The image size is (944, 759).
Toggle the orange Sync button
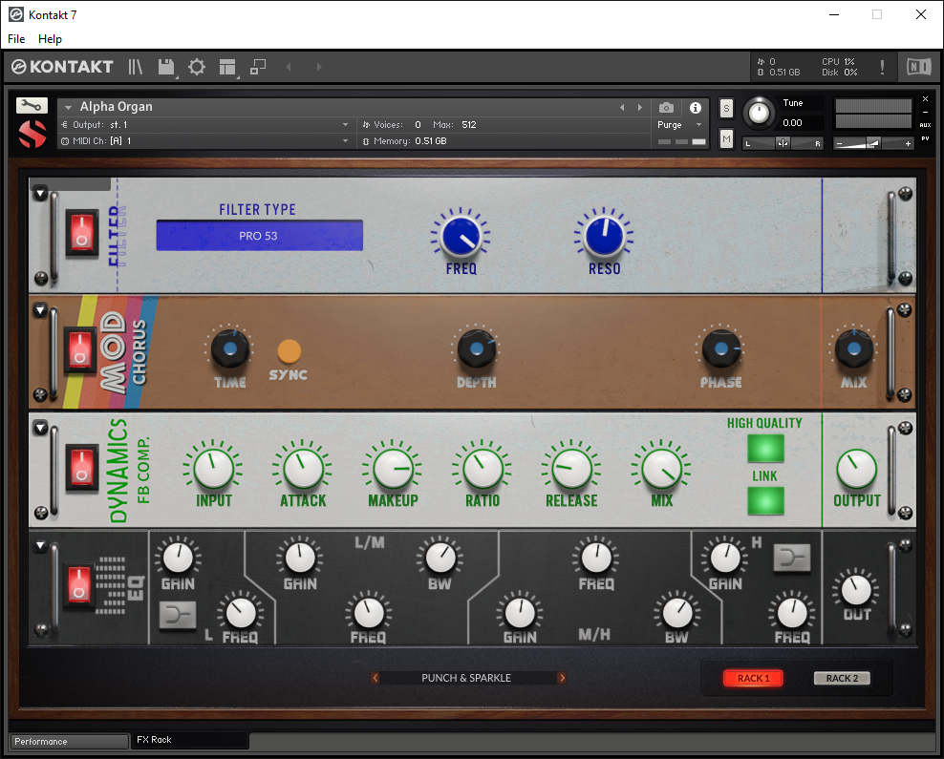289,351
